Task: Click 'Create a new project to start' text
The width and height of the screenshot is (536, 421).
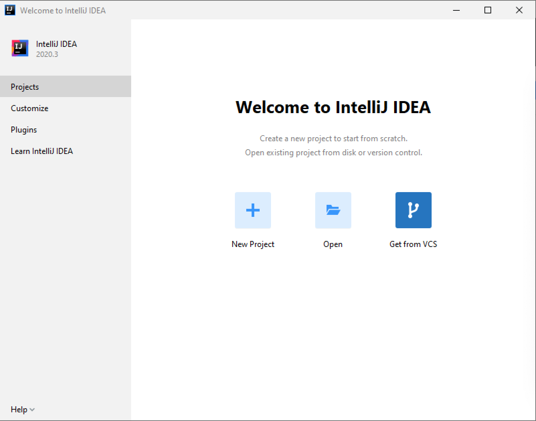Action: [334, 139]
